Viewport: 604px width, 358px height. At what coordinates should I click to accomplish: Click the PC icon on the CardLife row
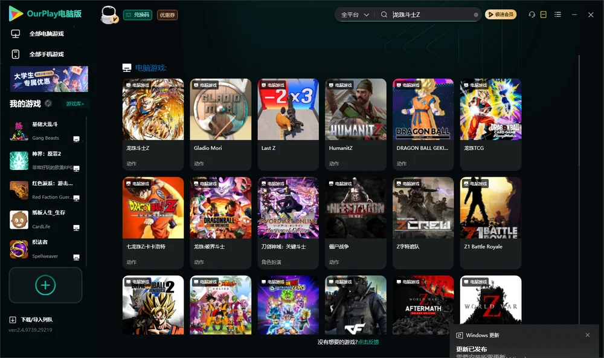(76, 227)
